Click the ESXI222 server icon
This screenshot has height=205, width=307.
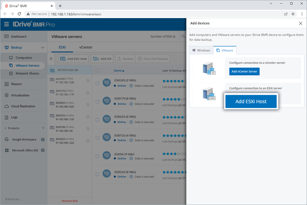(x=107, y=174)
